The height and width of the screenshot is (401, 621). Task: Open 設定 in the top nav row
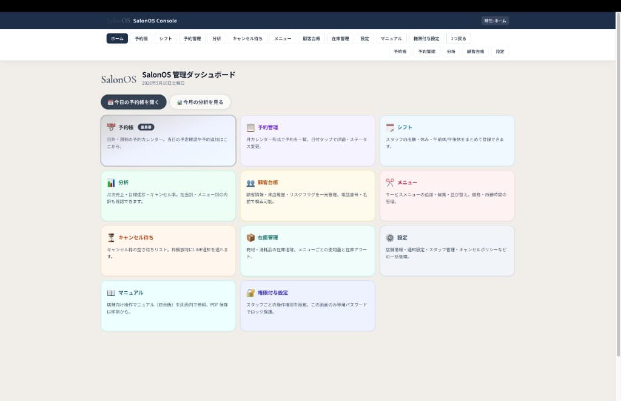364,38
